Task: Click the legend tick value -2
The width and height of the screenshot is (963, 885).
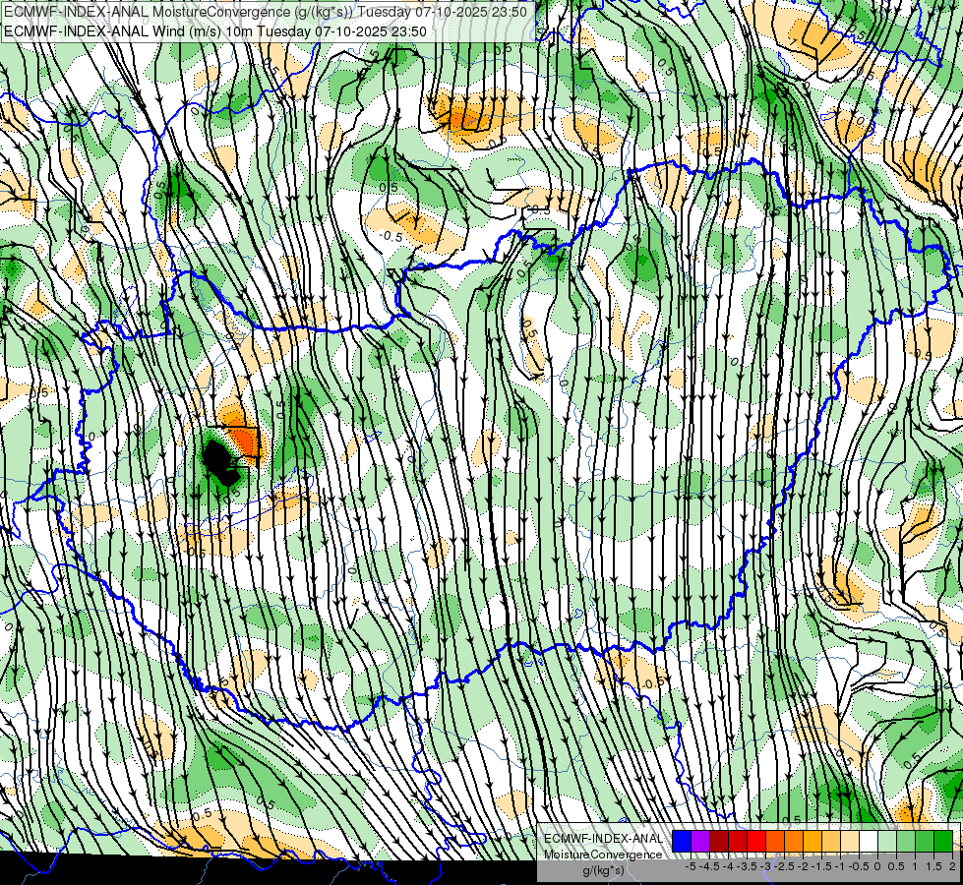Action: point(802,866)
